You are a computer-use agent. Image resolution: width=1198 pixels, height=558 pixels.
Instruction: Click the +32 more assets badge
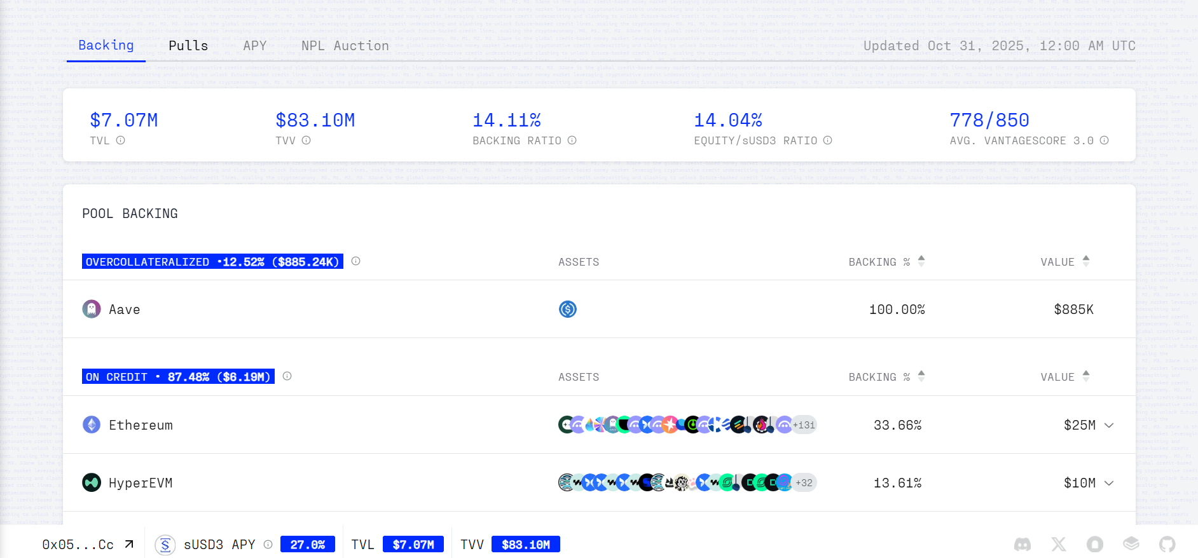tap(804, 483)
